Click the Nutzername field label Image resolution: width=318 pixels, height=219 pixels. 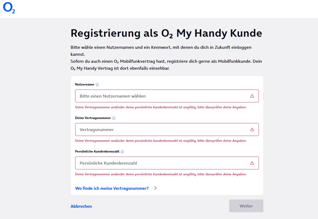pos(85,84)
